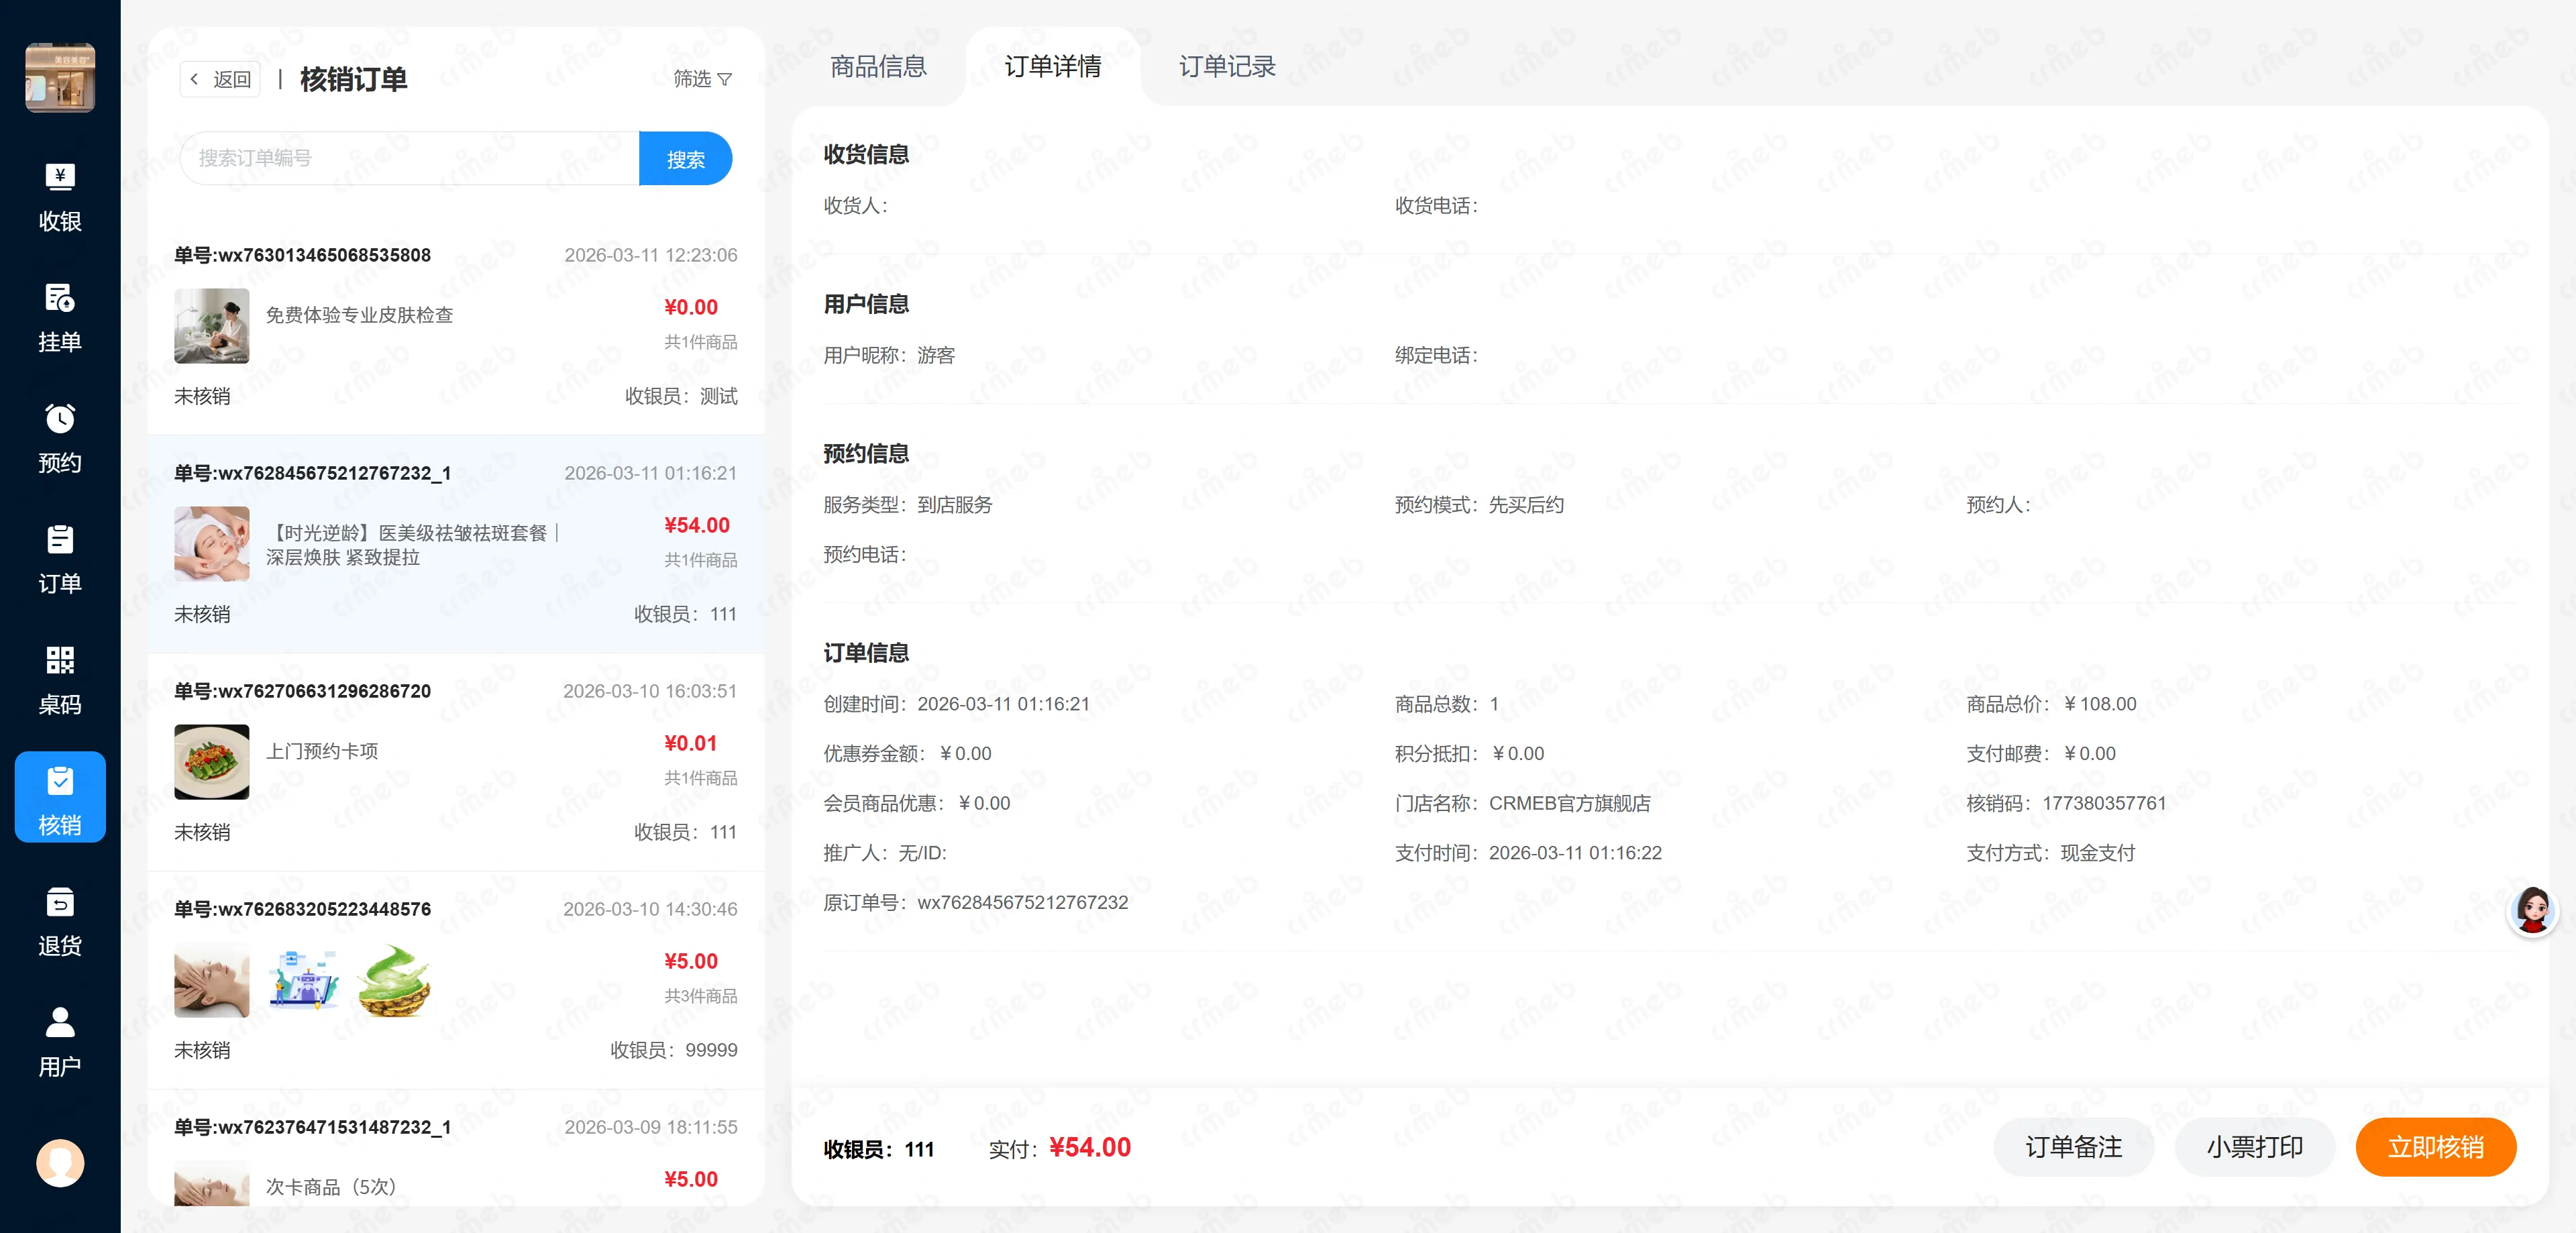This screenshot has height=1233, width=2576.
Task: Open the 筛选 filter dropdown
Action: [x=702, y=79]
